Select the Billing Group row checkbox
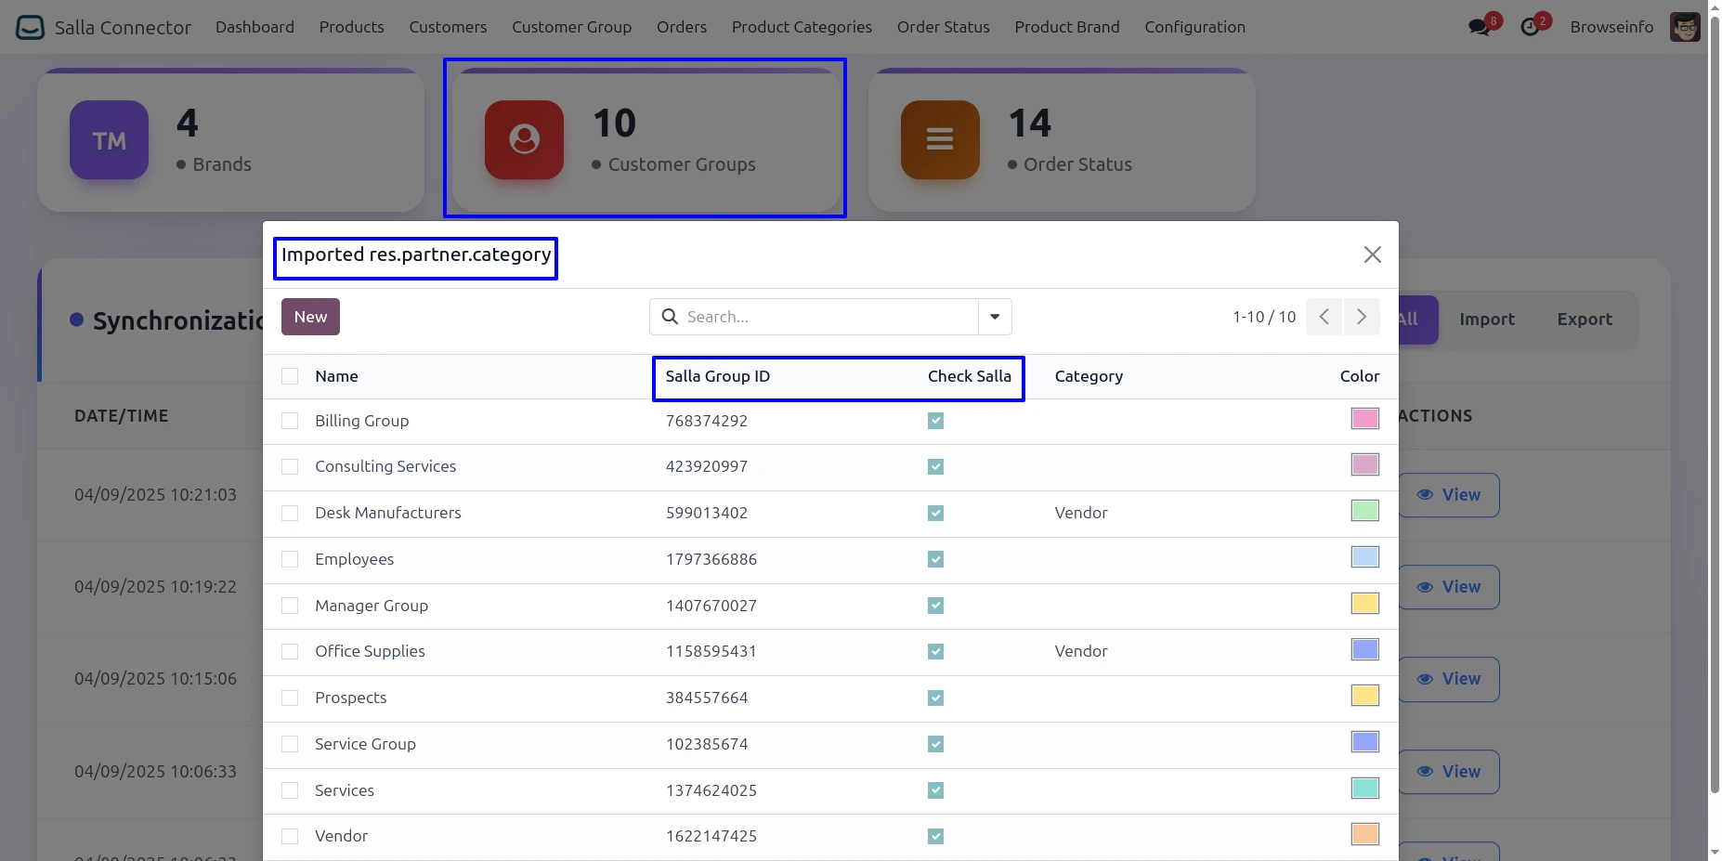The height and width of the screenshot is (861, 1722). pos(290,421)
